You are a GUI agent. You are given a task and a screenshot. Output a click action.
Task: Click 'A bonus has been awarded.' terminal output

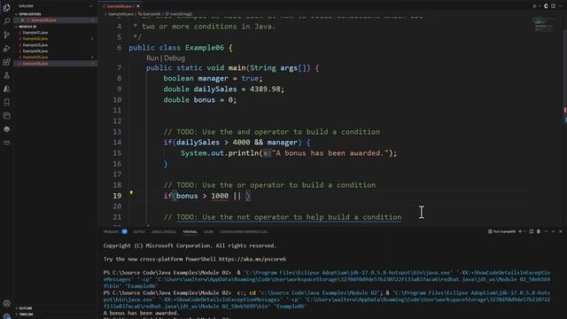pos(141,313)
